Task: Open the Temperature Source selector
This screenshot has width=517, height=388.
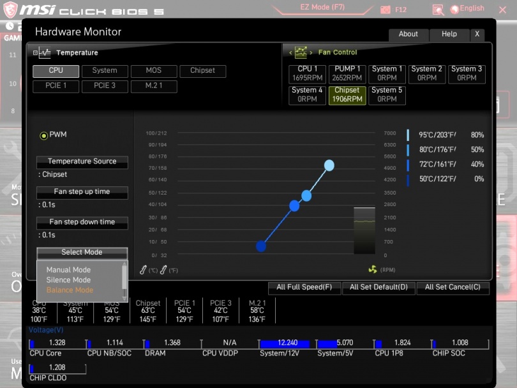Action: point(82,162)
